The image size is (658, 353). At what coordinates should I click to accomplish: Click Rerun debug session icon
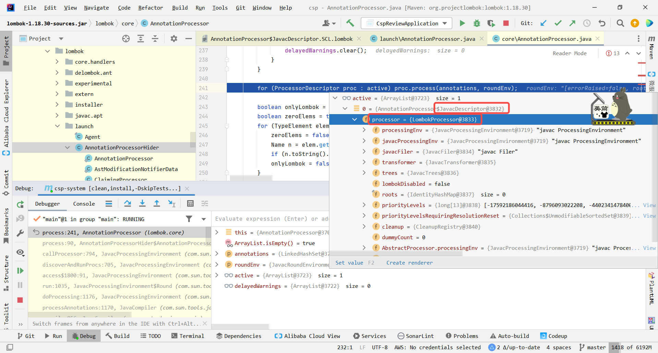pos(20,205)
